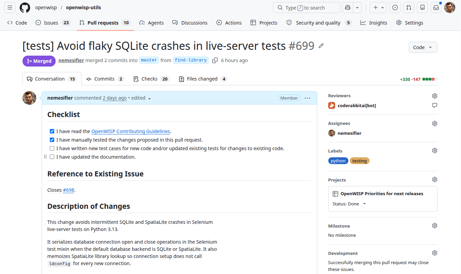Open pull requests icon in top header
Screen dimensions: 461x274
coord(409,8)
